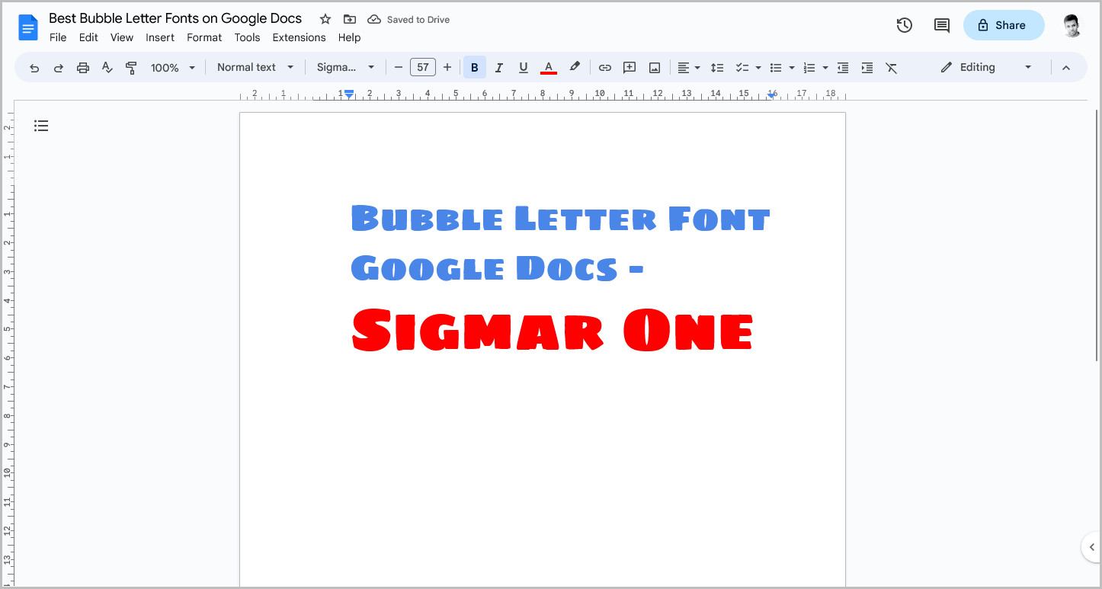1102x589 pixels.
Task: Open the Text color picker
Action: 548,67
